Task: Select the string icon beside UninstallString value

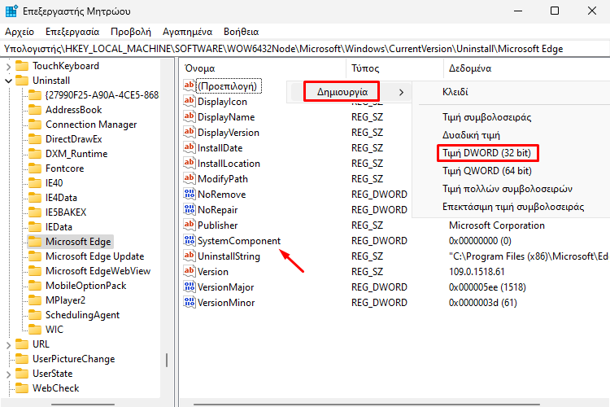Action: [x=189, y=256]
